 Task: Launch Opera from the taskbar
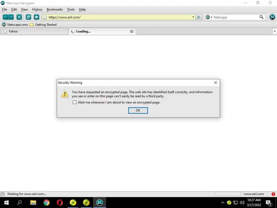60,203
